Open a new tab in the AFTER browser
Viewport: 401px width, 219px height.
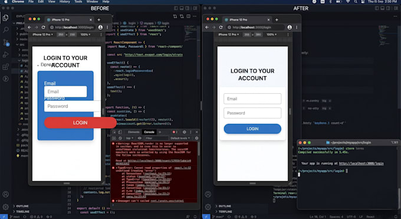pos(277,19)
